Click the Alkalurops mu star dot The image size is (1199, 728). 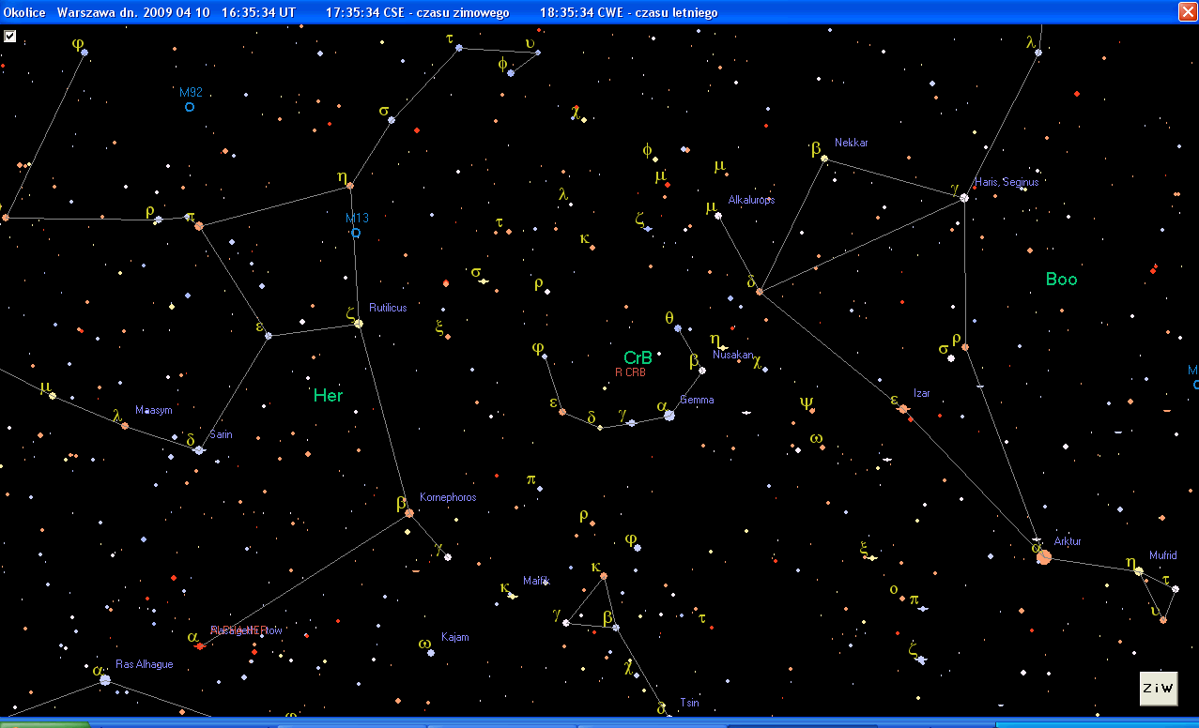(718, 216)
